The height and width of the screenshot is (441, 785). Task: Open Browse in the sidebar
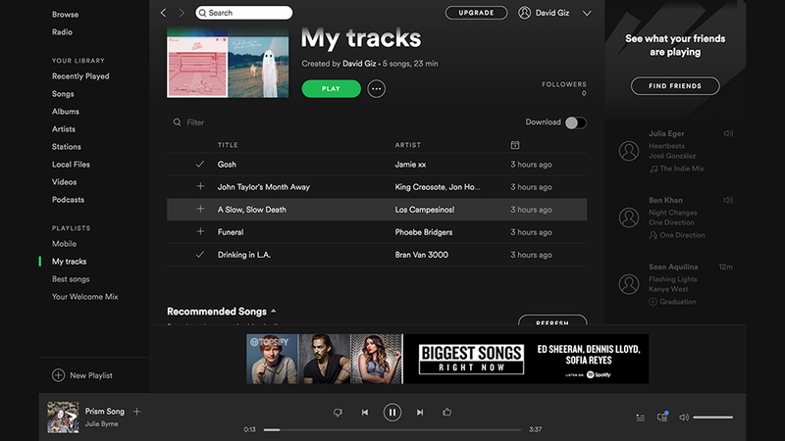tap(65, 15)
